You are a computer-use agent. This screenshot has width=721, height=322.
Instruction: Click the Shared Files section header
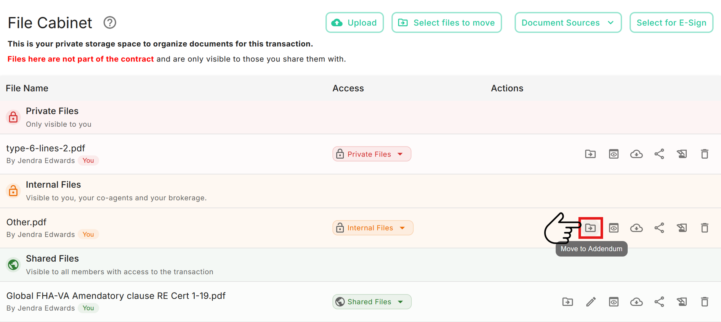tap(360, 265)
